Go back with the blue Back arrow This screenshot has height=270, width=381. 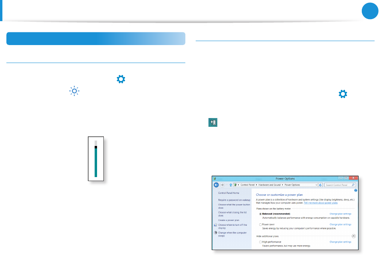(x=216, y=185)
